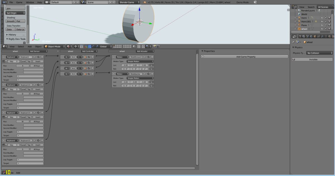This screenshot has width=335, height=176.
Task: Open the World properties tab icon
Action: coord(311,36)
